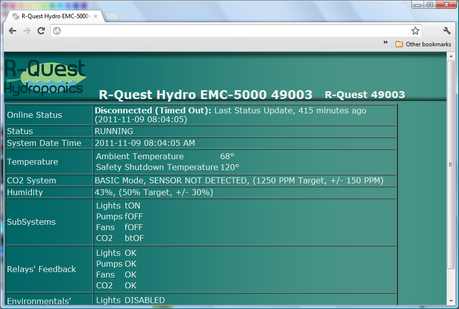Maximize the browser window
Image resolution: width=459 pixels, height=309 pixels.
[430, 4]
